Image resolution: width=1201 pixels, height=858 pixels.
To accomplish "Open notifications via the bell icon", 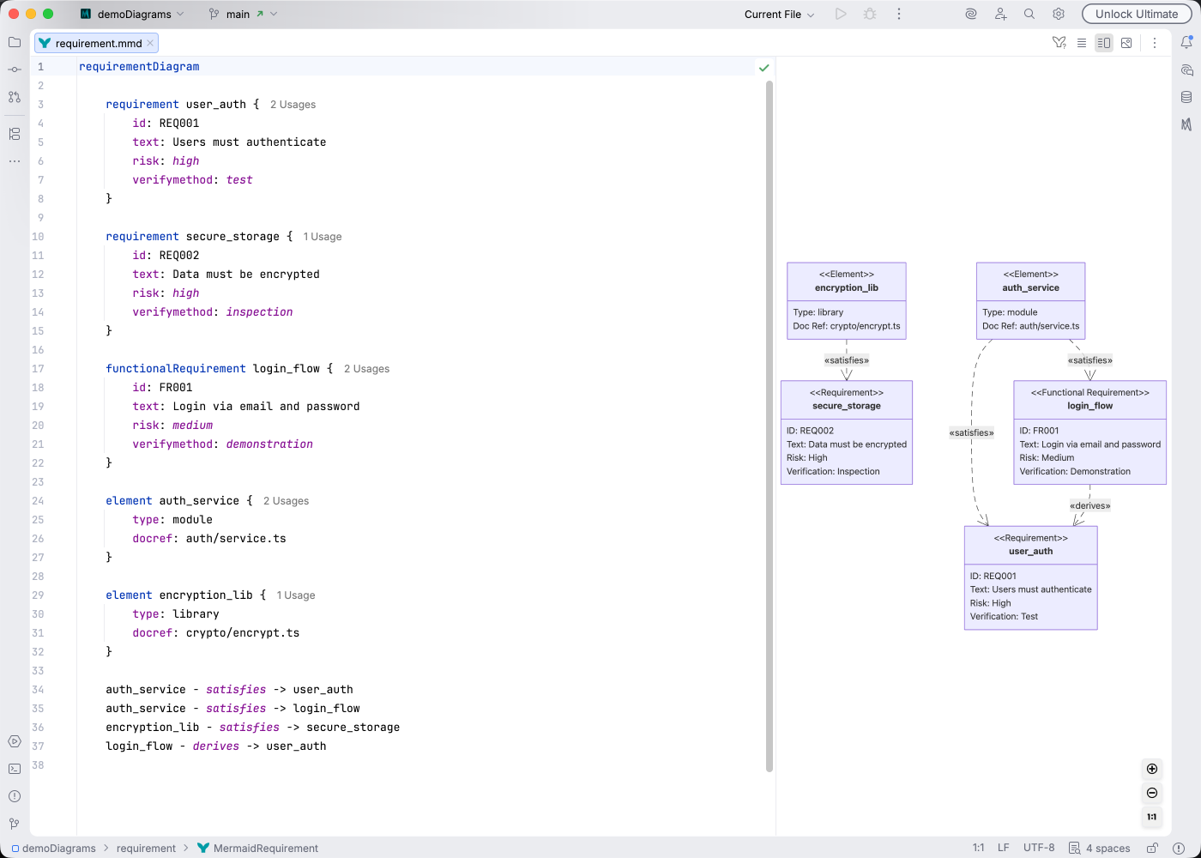I will click(1187, 41).
